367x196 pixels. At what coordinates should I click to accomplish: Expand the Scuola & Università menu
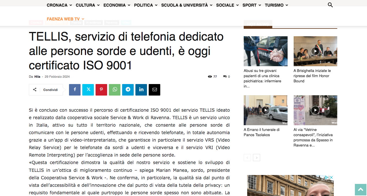click(x=187, y=5)
